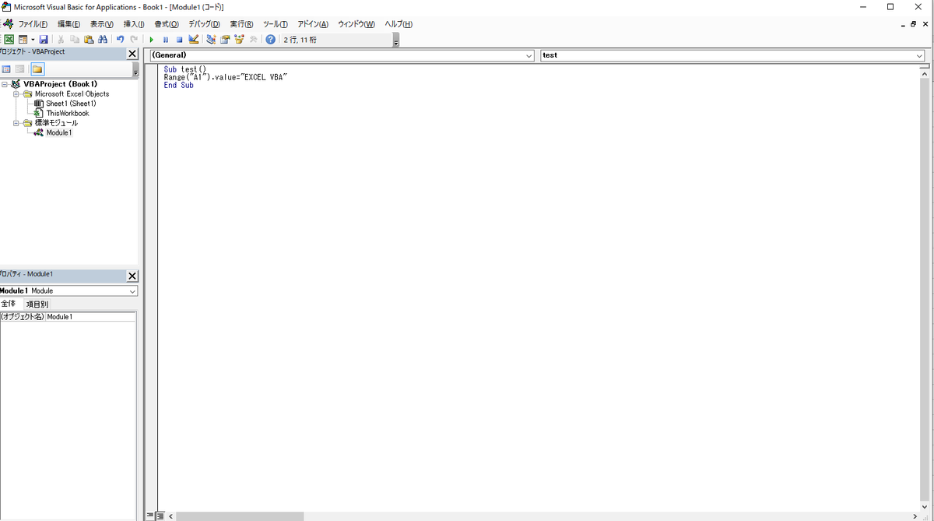Click the Cut scissors icon

(x=61, y=40)
